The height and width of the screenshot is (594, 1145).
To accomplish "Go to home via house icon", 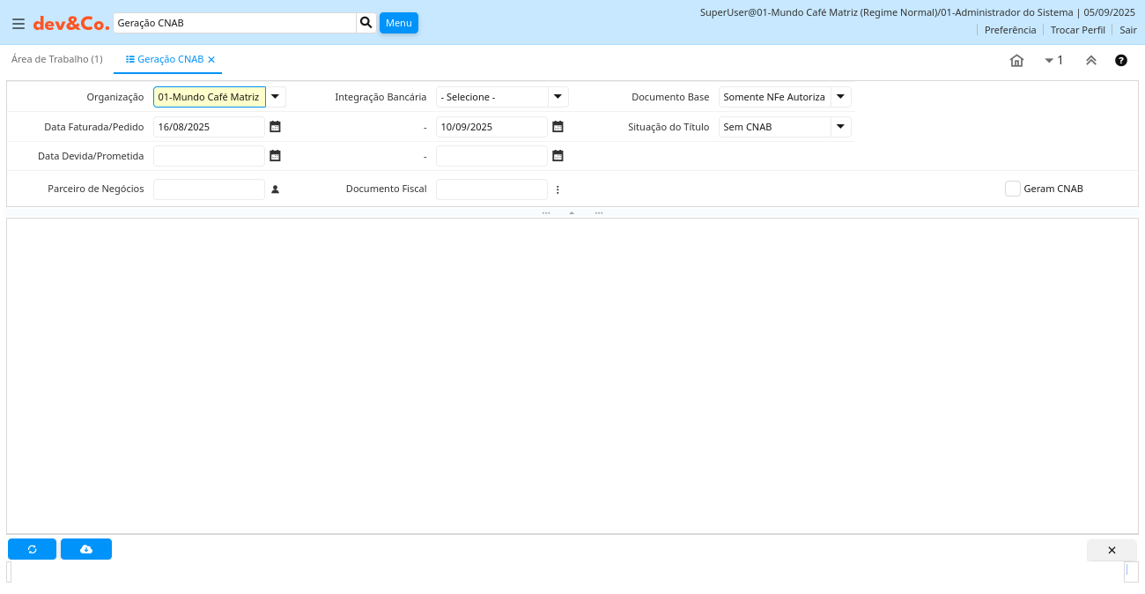I will click(1016, 61).
